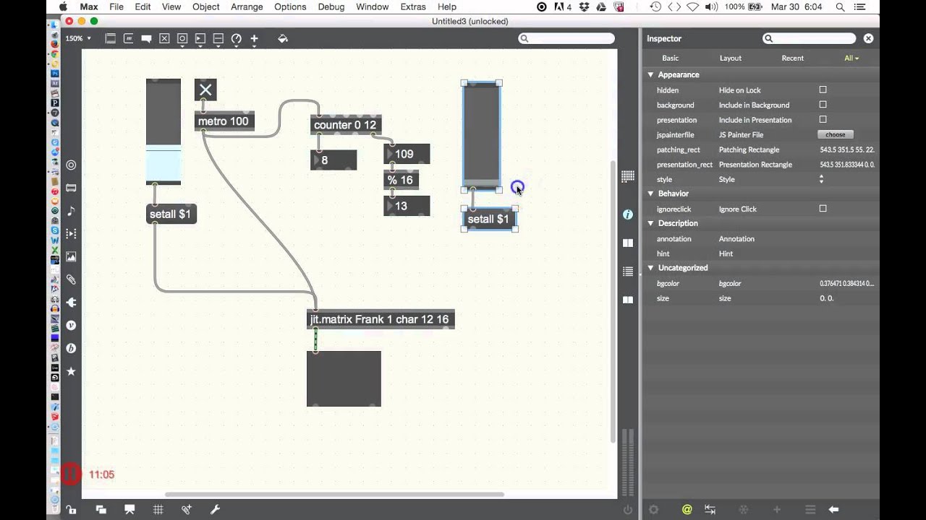Enable Ignore Click checkbox
Screen dimensions: 926x520
point(823,208)
